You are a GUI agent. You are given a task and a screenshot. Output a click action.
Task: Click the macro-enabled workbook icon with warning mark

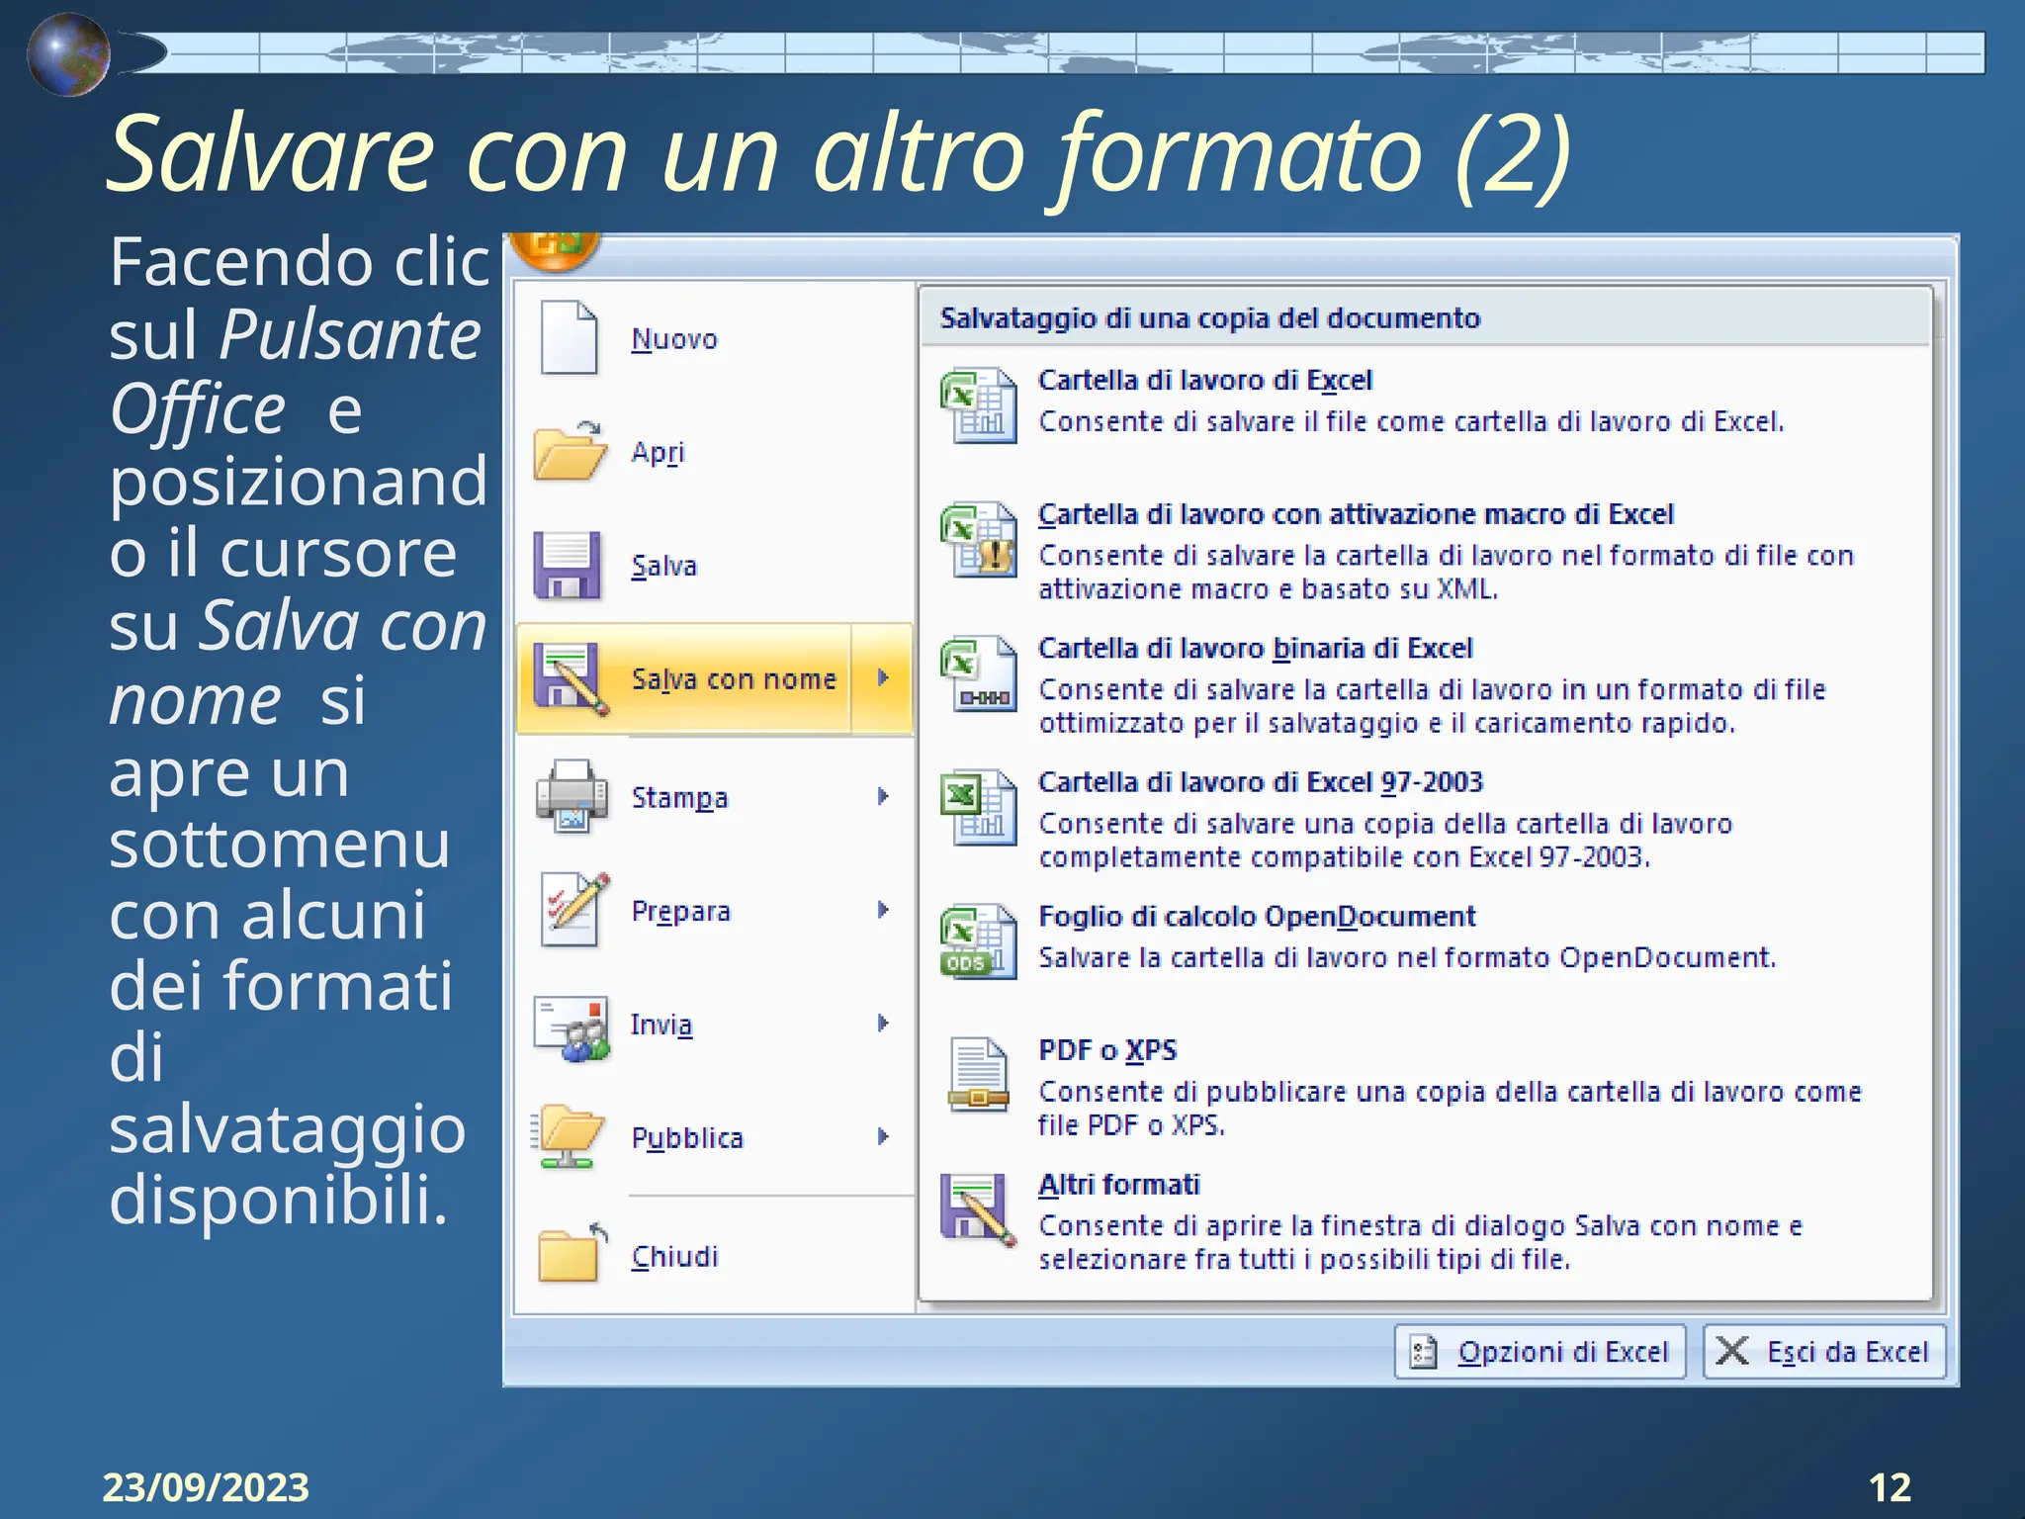pyautogui.click(x=978, y=540)
